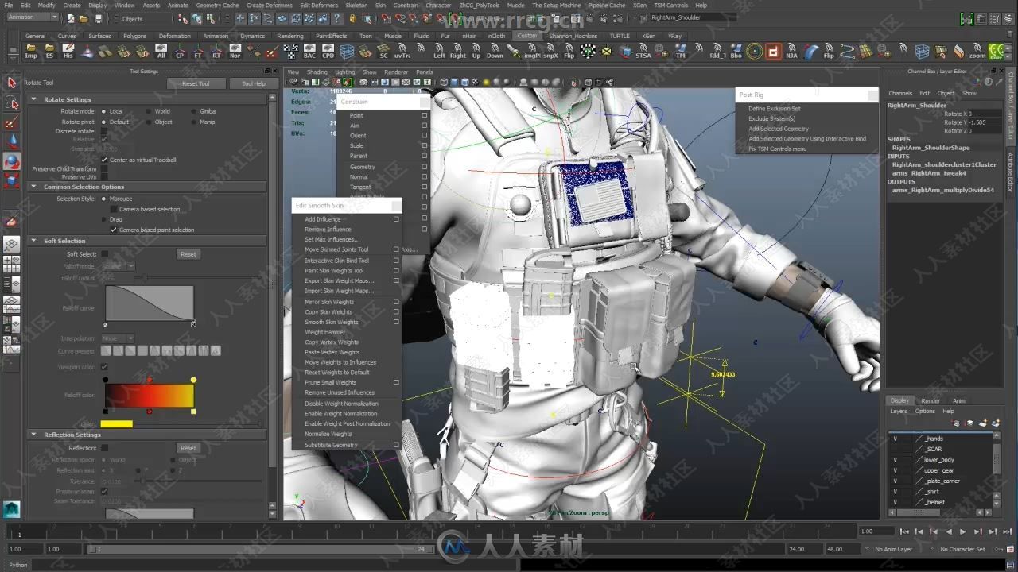
Task: Click the All shelf button
Action: coord(161,52)
